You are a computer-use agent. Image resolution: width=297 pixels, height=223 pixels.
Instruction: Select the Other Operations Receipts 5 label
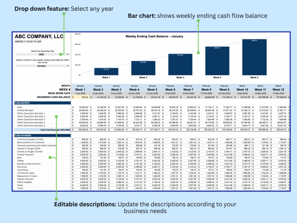[31, 126]
